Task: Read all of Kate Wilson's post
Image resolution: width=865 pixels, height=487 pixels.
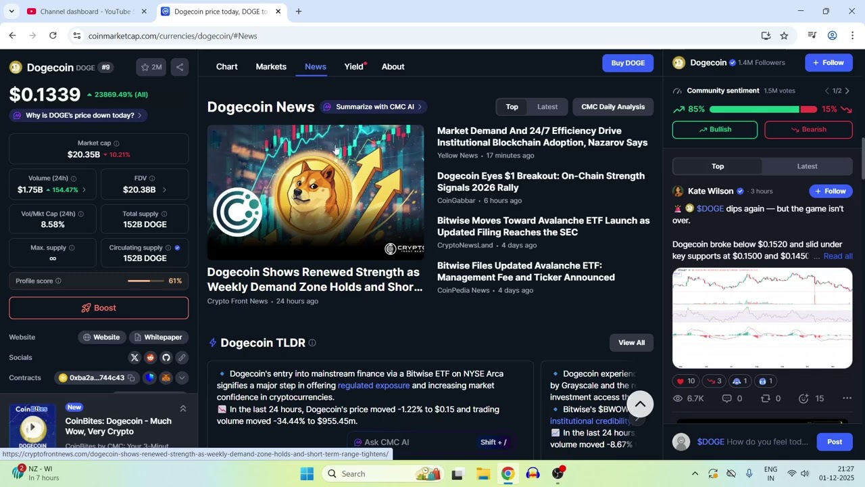Action: 838,256
